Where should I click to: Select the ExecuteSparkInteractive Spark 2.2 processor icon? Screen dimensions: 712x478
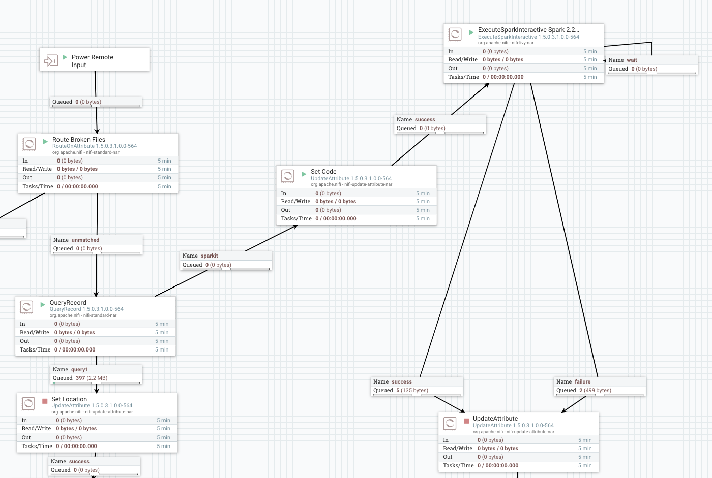455,34
